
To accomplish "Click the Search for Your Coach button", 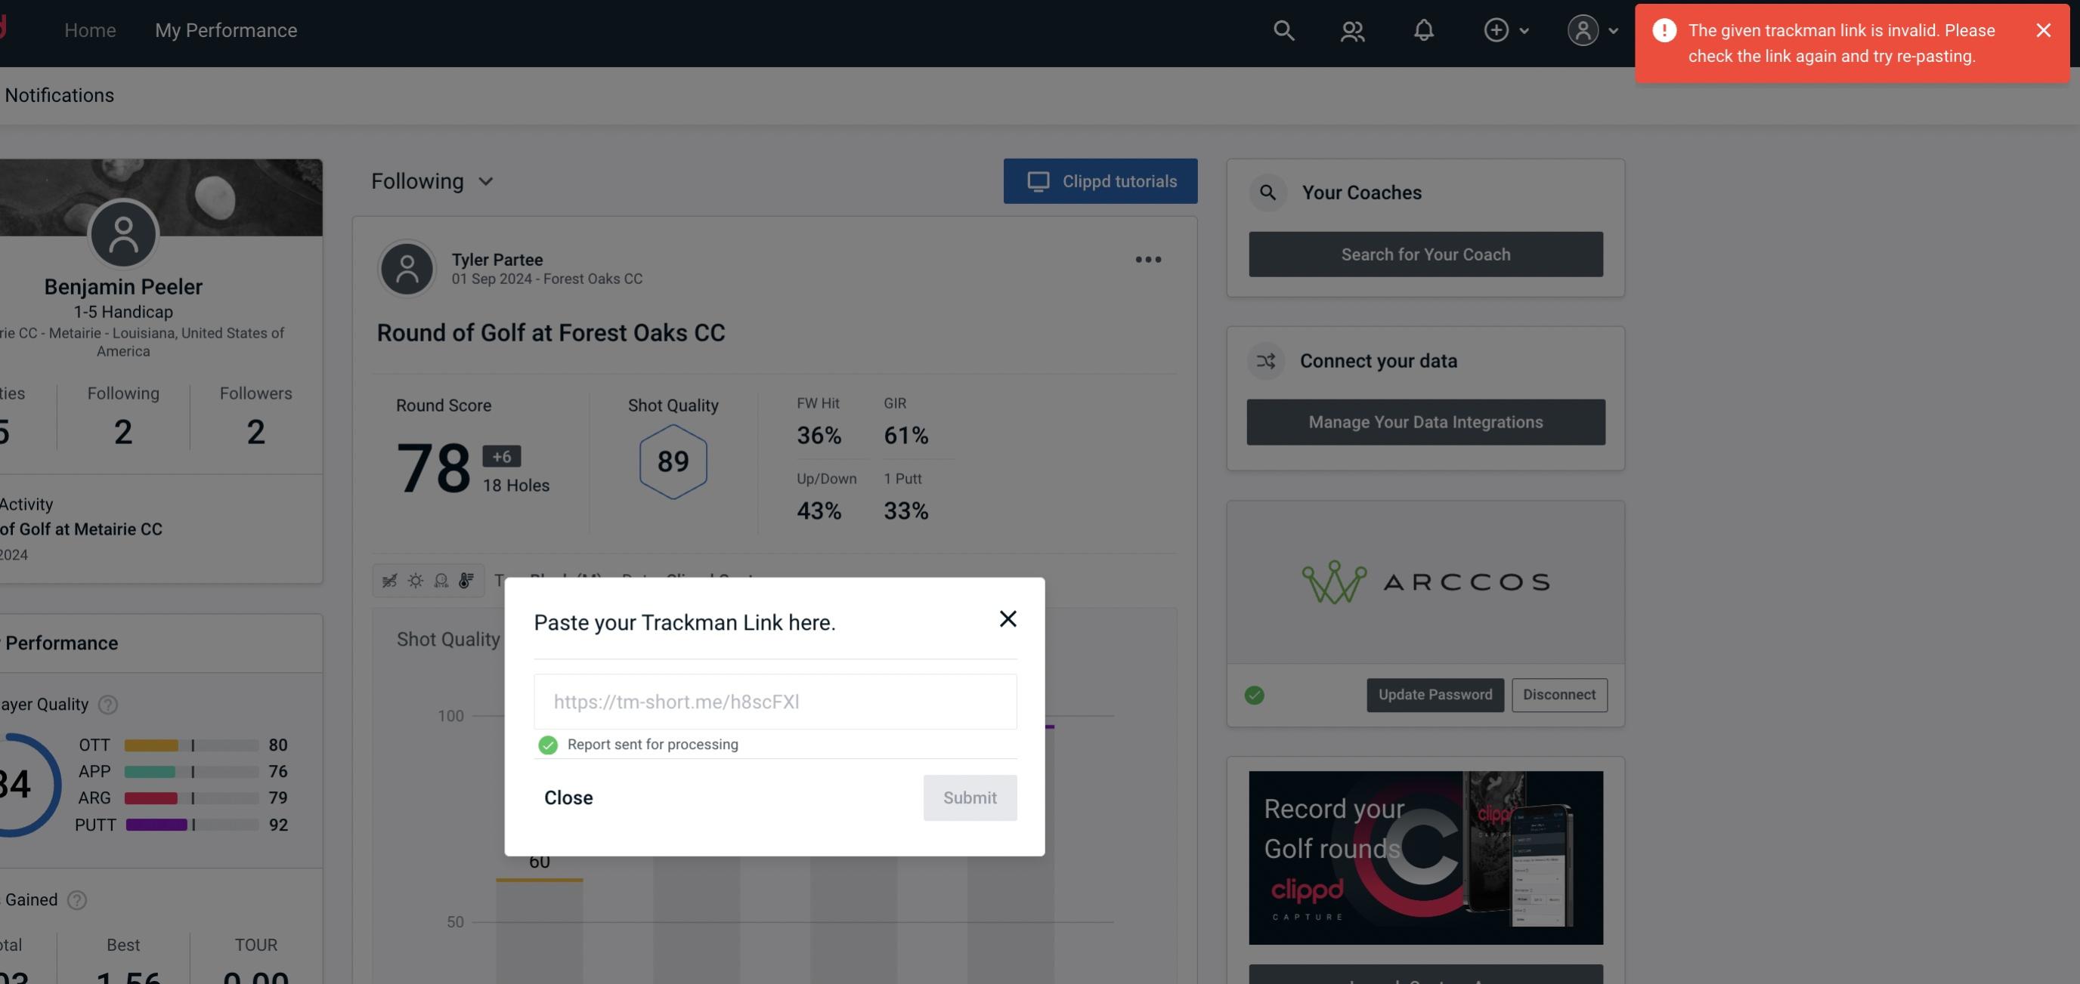I will click(1426, 253).
